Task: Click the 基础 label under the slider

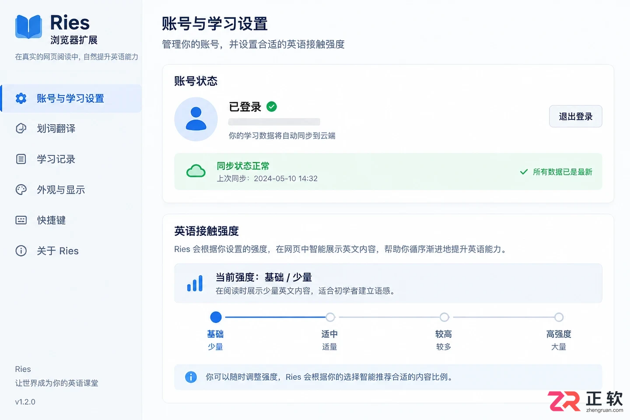Action: (215, 334)
